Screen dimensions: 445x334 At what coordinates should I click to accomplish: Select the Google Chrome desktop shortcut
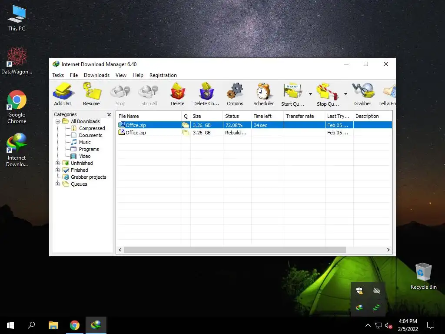(17, 107)
